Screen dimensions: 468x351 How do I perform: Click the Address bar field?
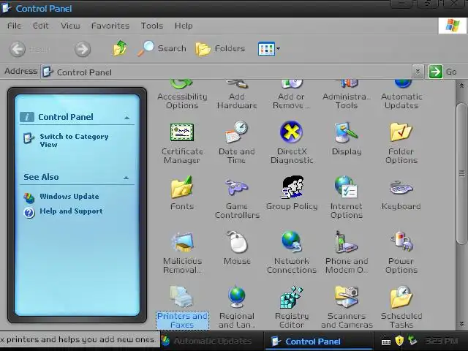[227, 72]
